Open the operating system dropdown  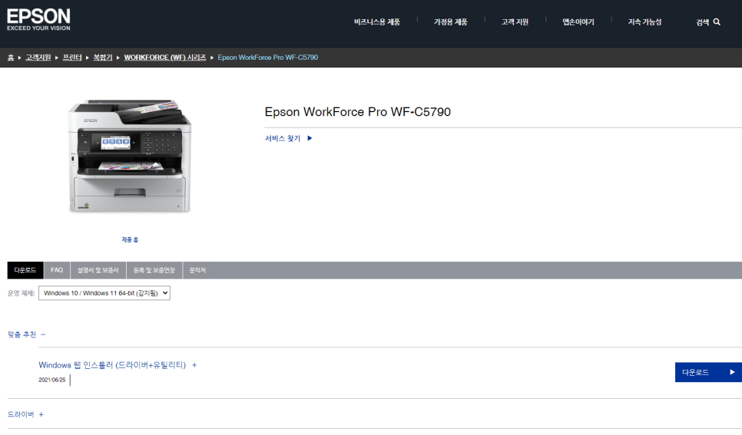pos(104,293)
